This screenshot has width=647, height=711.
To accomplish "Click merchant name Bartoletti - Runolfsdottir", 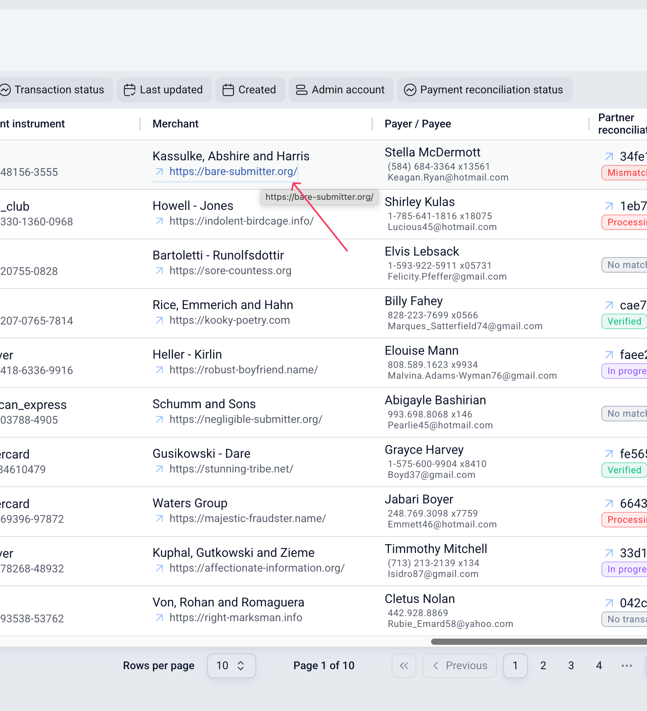I will tap(218, 255).
